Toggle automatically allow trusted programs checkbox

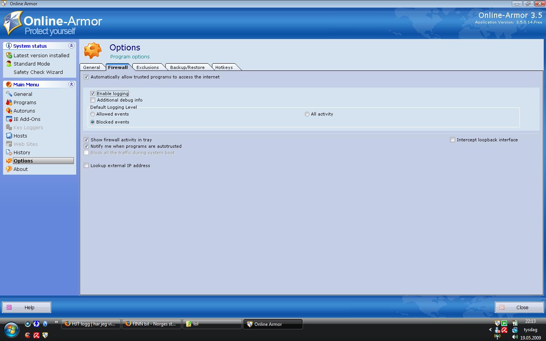pos(86,77)
